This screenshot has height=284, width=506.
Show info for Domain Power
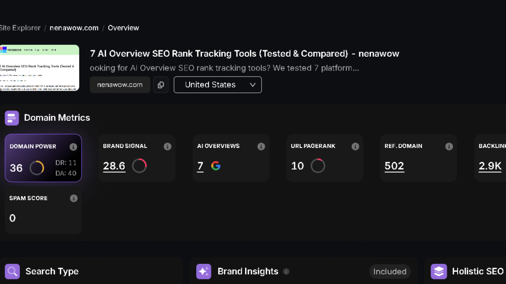[x=73, y=147]
